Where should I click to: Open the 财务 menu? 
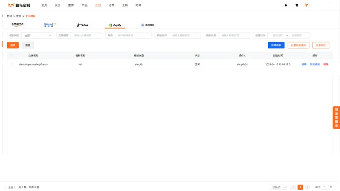tap(139, 5)
